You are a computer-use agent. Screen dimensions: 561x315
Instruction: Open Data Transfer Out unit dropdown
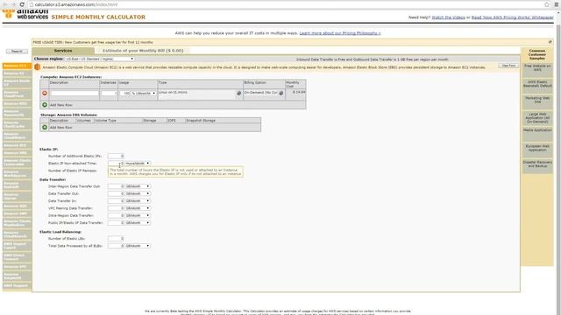tap(138, 193)
